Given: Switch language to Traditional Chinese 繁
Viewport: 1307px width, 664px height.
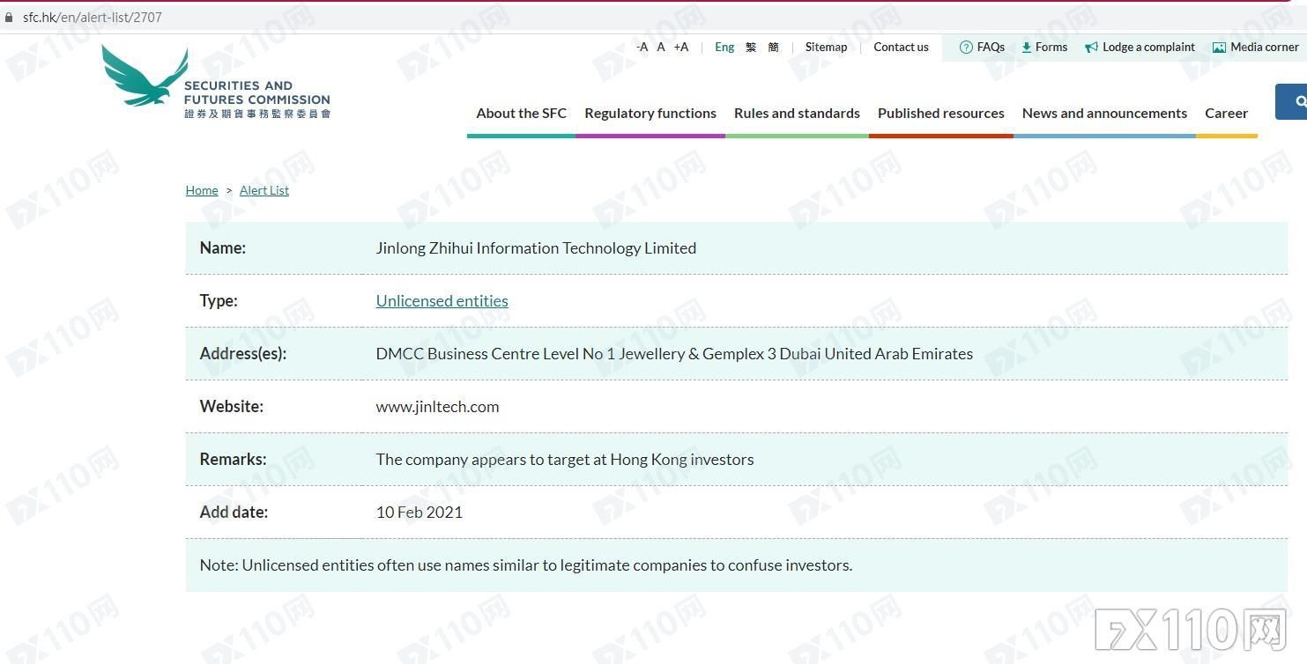Looking at the screenshot, I should tap(751, 48).
